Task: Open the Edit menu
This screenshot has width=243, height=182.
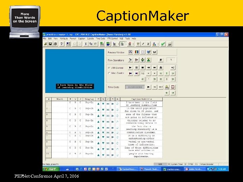Action: [50, 38]
